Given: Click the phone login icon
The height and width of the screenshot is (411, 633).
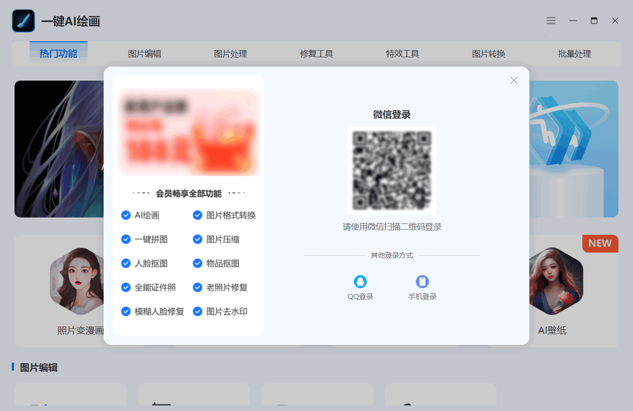Looking at the screenshot, I should point(422,281).
